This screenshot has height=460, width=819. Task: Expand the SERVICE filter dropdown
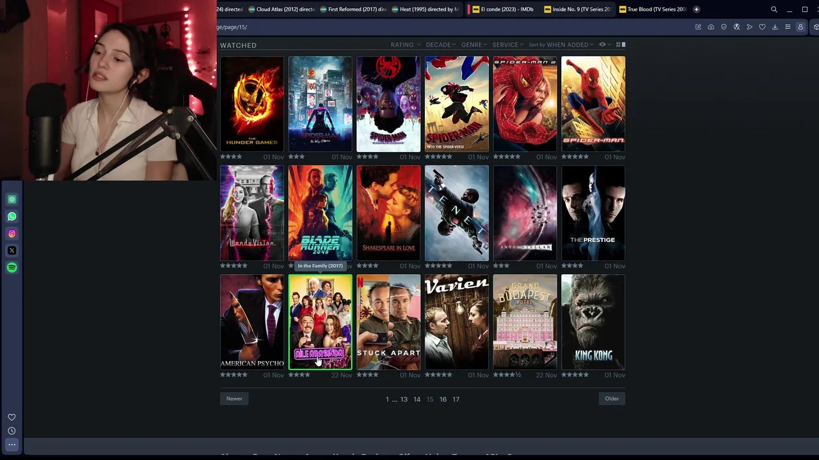508,45
